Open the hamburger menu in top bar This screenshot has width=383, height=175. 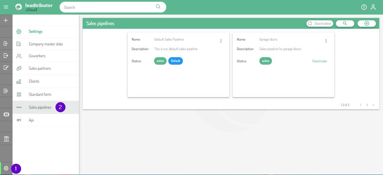pyautogui.click(x=6, y=7)
